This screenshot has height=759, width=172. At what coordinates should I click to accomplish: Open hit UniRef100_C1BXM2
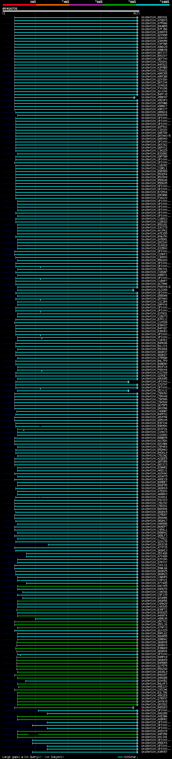[154, 166]
